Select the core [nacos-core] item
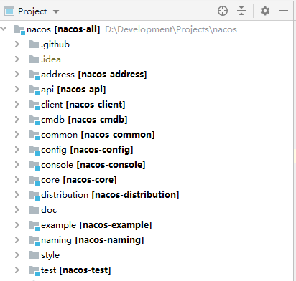The width and height of the screenshot is (296, 281). [79, 180]
